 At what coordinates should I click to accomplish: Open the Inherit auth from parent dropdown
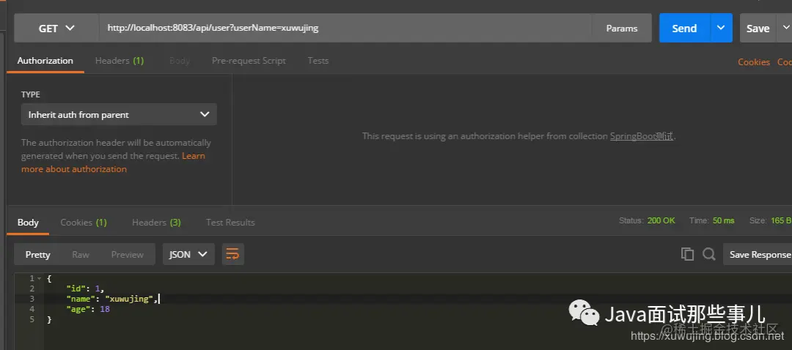(120, 114)
